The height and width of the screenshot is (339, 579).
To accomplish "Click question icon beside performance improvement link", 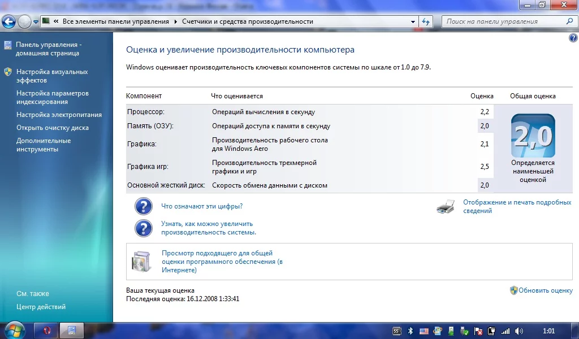I will point(143,228).
